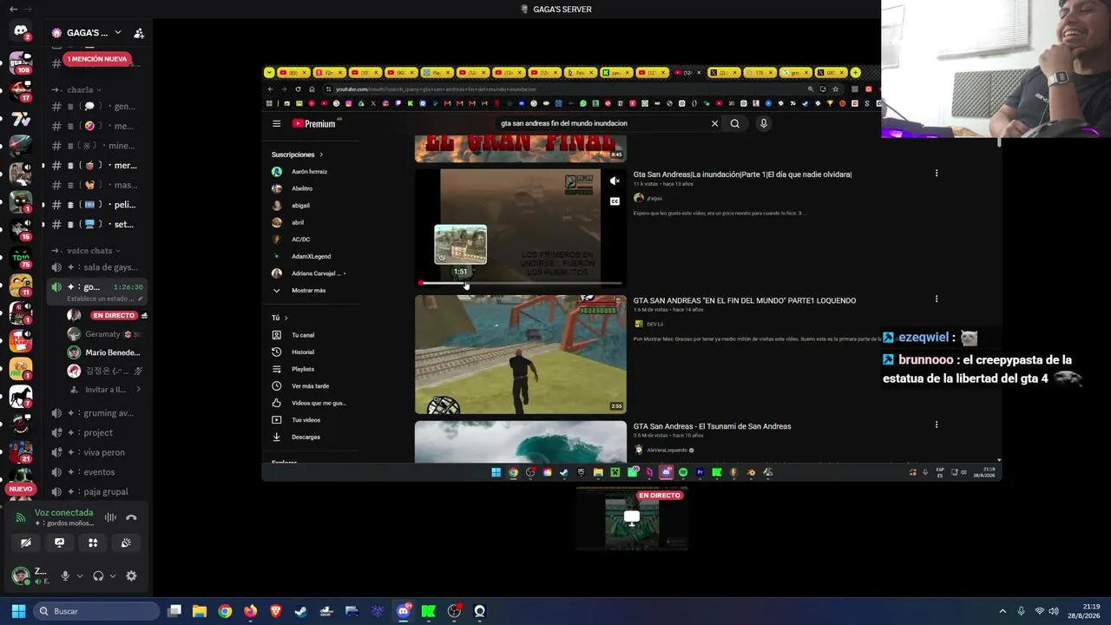This screenshot has height=625, width=1111.
Task: Mute the Discord microphone
Action: click(x=64, y=576)
